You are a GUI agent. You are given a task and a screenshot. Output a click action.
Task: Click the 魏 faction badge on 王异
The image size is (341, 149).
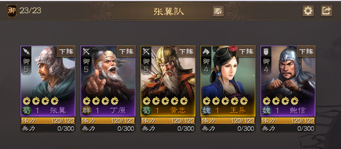click(207, 110)
